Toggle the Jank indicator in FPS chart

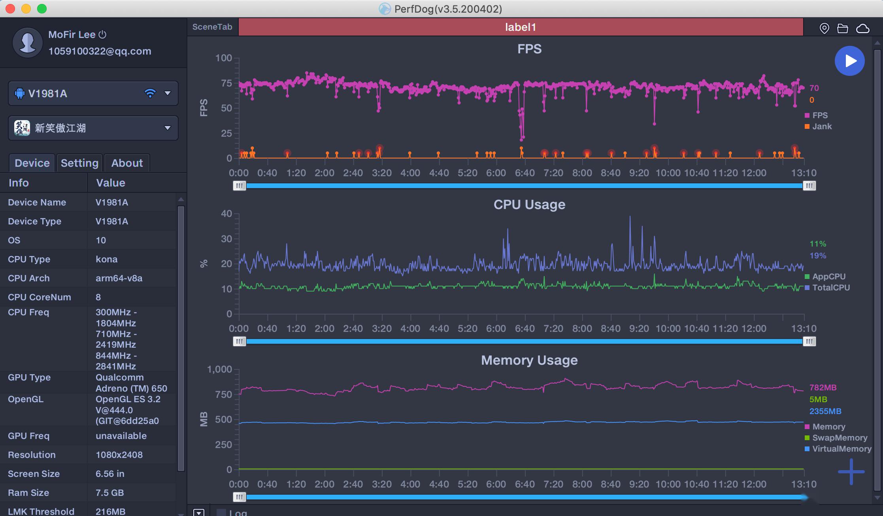coord(822,126)
